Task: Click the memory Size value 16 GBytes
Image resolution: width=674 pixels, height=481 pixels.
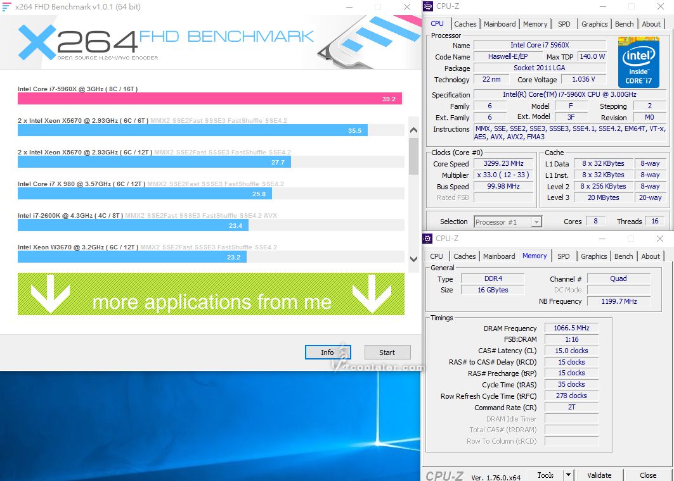Action: pyautogui.click(x=493, y=290)
